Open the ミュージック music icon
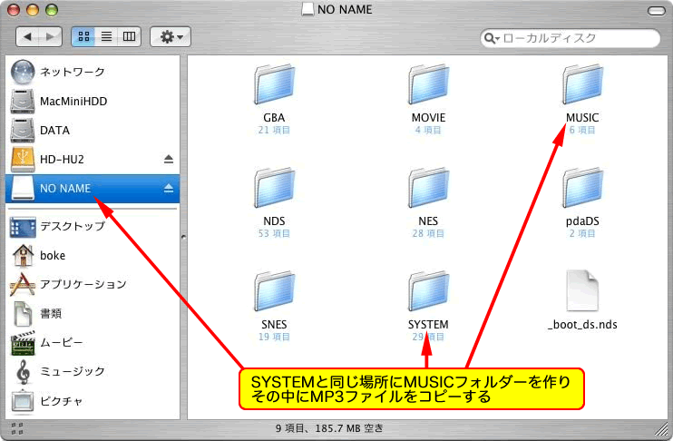 point(24,371)
